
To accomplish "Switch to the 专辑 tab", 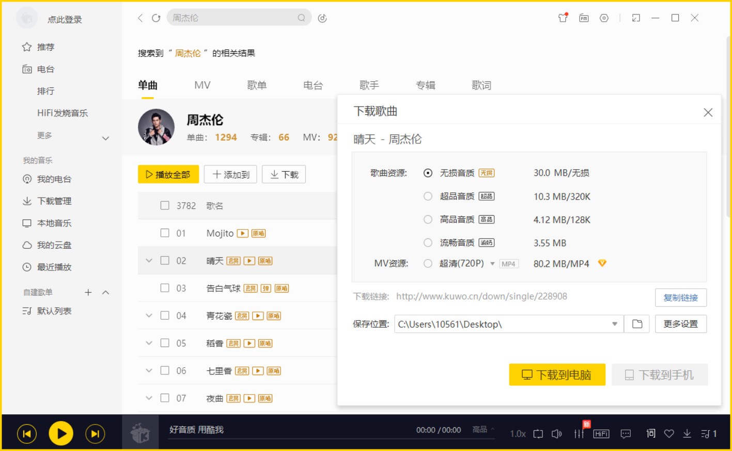I will 426,85.
